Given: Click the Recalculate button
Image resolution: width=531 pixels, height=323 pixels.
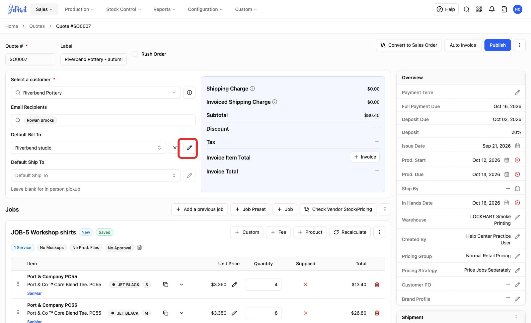Looking at the screenshot, I should click(x=350, y=232).
